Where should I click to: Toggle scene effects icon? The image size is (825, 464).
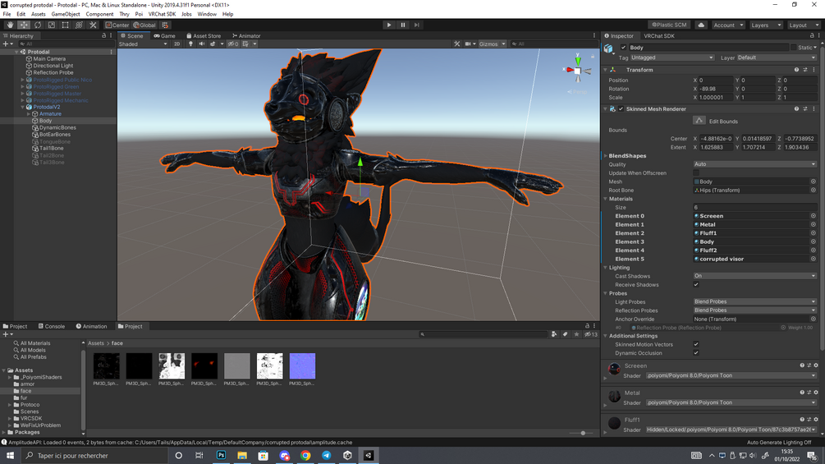tap(213, 44)
